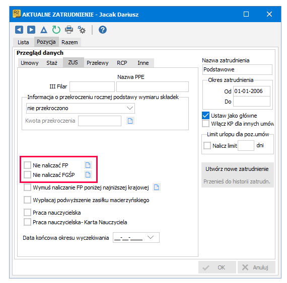Click Utwórz nowe zatrudnienie button
287x283 pixels.
tap(237, 169)
